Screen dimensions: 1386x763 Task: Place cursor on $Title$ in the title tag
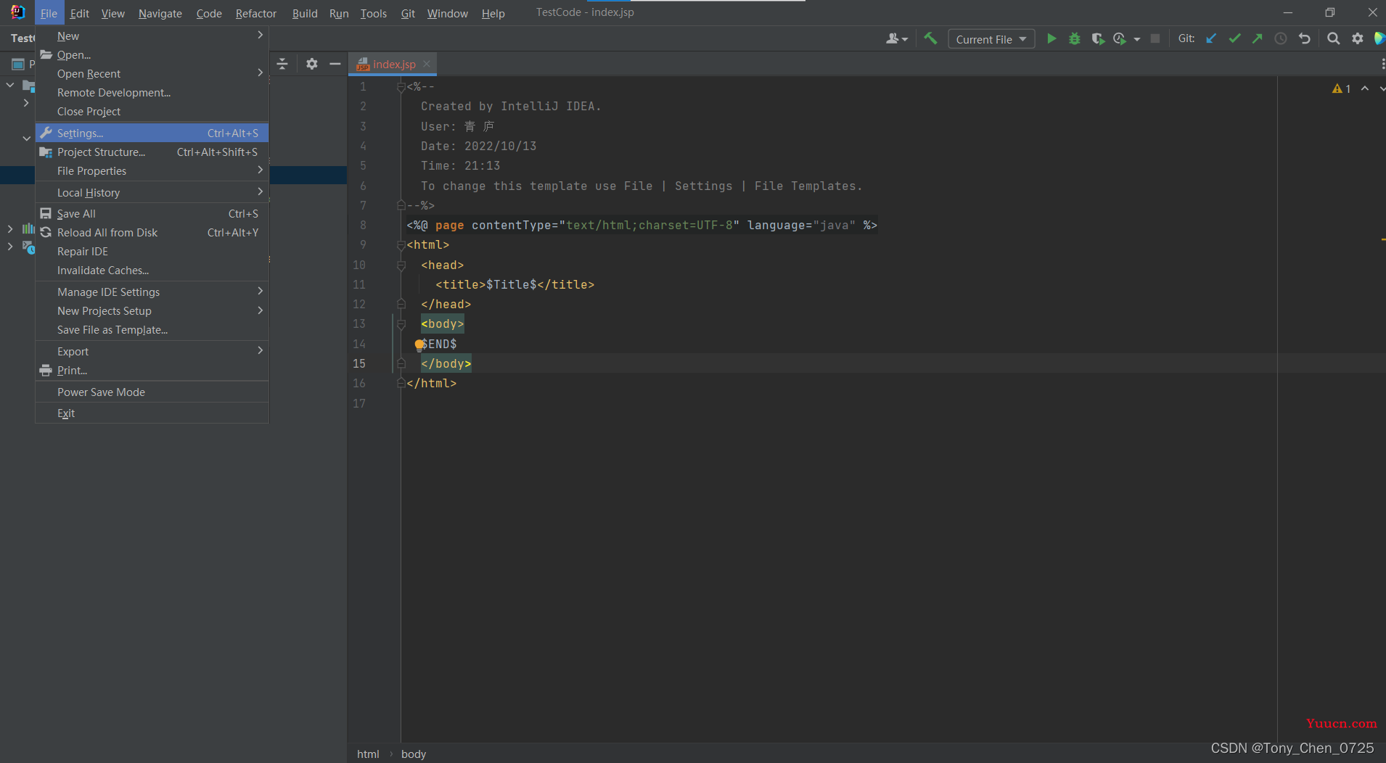(x=512, y=284)
